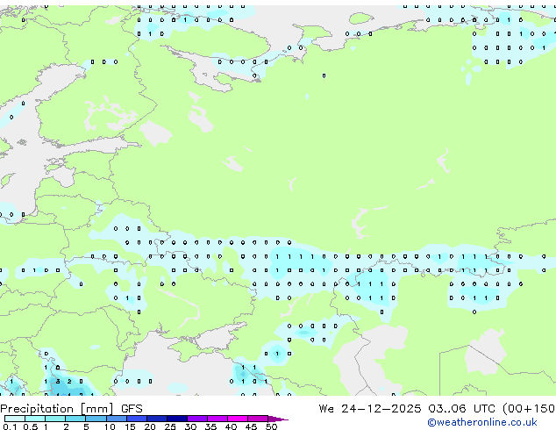Click the '30' legend scale label
Image resolution: width=556 pixels, height=430 pixels.
(x=190, y=426)
